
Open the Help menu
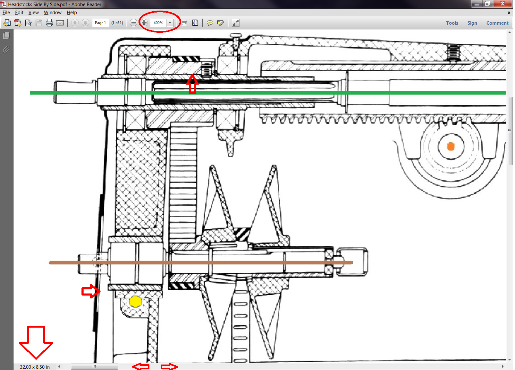[x=72, y=13]
